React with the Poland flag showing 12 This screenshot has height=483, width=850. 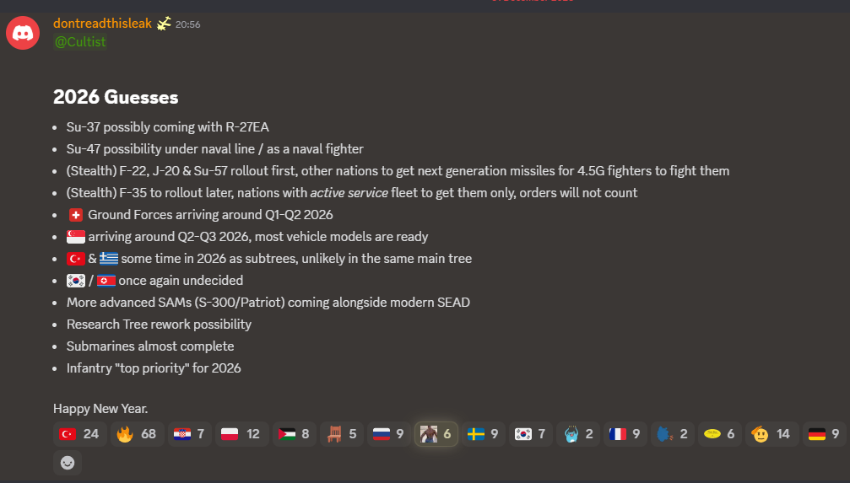coord(241,434)
